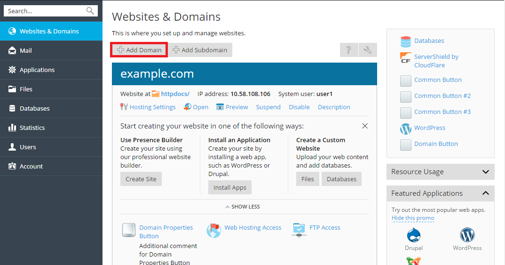Image resolution: width=505 pixels, height=265 pixels.
Task: Click the WordPress icon in right panel
Action: (x=405, y=128)
